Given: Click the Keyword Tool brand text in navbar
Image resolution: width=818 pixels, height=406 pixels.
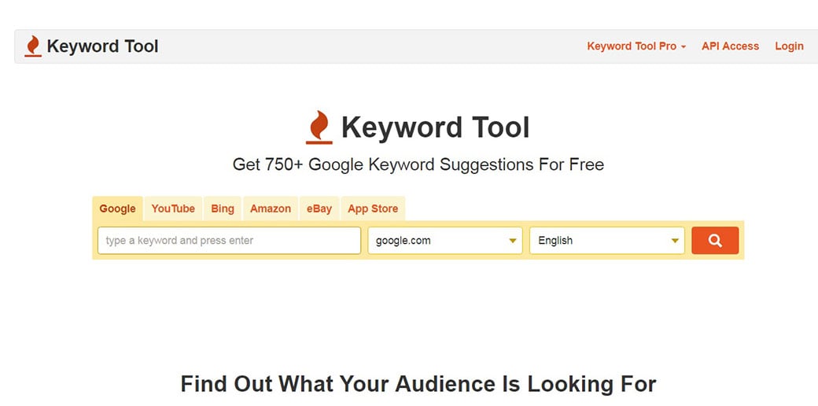Looking at the screenshot, I should coord(102,46).
